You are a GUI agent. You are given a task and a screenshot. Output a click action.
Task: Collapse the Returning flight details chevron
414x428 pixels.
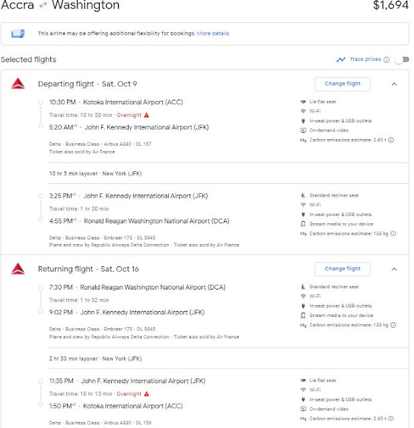click(x=394, y=269)
